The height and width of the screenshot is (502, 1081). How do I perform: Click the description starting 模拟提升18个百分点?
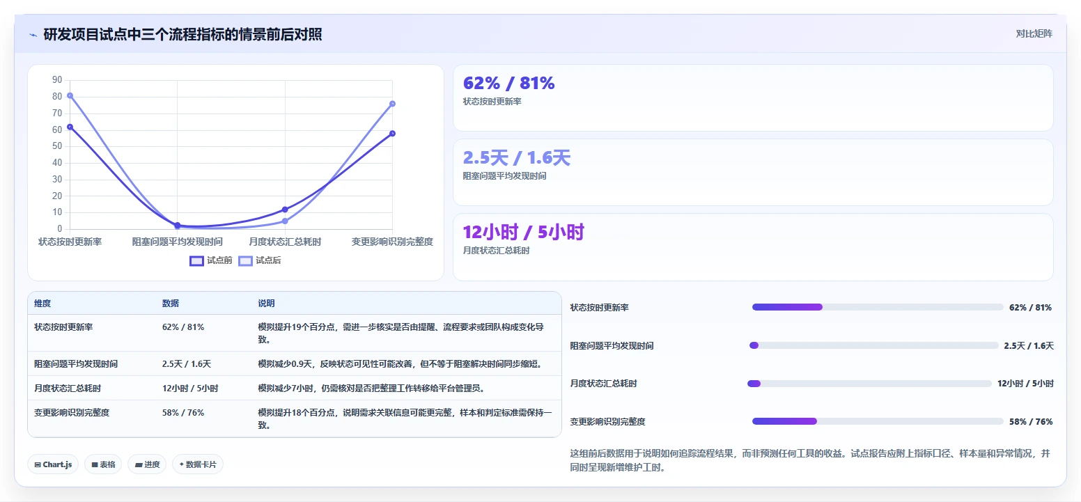point(405,418)
